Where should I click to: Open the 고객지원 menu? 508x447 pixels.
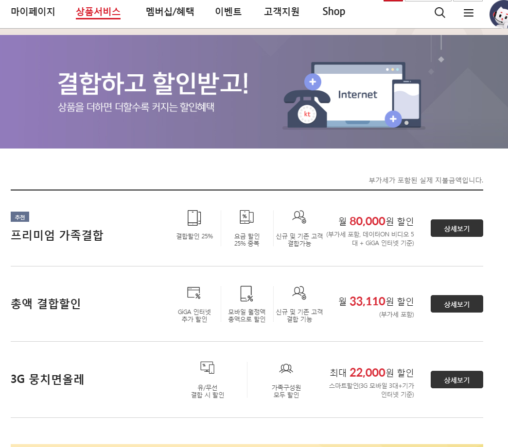(281, 12)
